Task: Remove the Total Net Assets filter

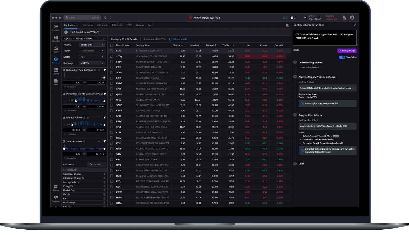Action: [64, 141]
